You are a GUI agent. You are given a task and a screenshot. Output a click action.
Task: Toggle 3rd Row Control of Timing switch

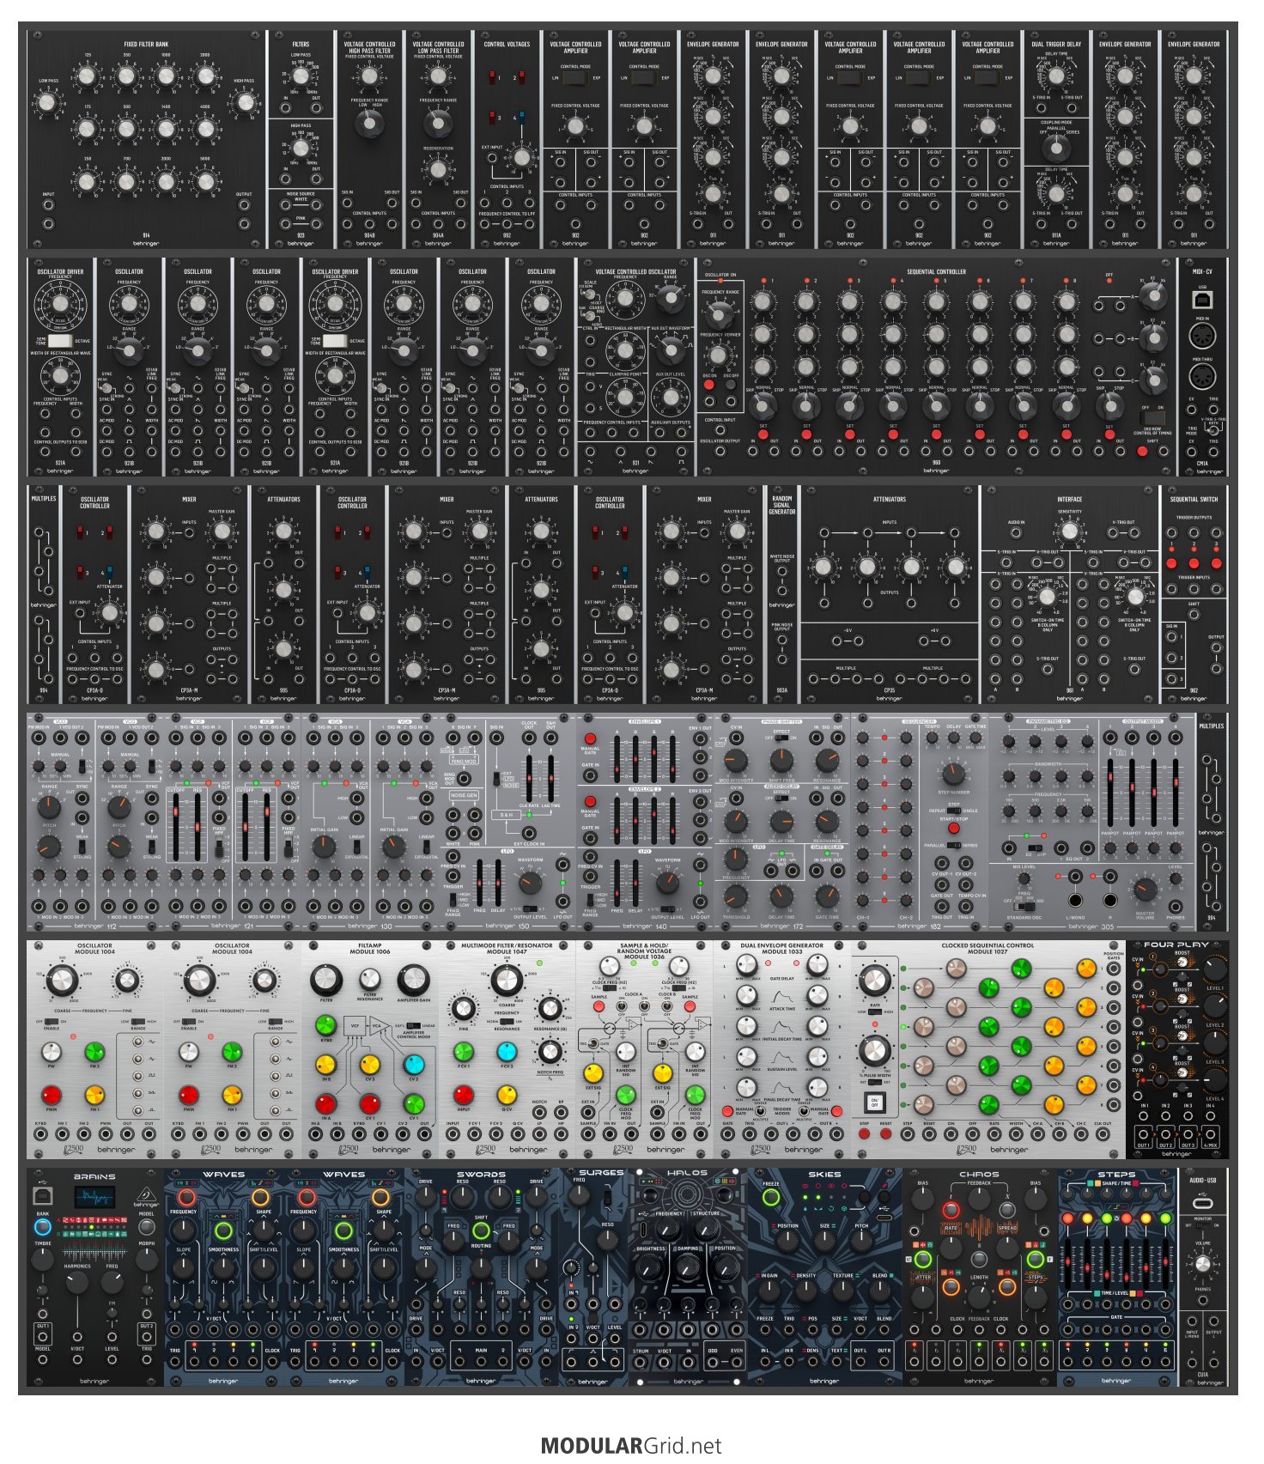[x=1152, y=416]
